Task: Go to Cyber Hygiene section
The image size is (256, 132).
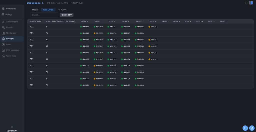Action: [12, 22]
